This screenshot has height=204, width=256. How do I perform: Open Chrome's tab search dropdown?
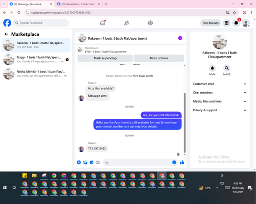pyautogui.click(x=4, y=4)
